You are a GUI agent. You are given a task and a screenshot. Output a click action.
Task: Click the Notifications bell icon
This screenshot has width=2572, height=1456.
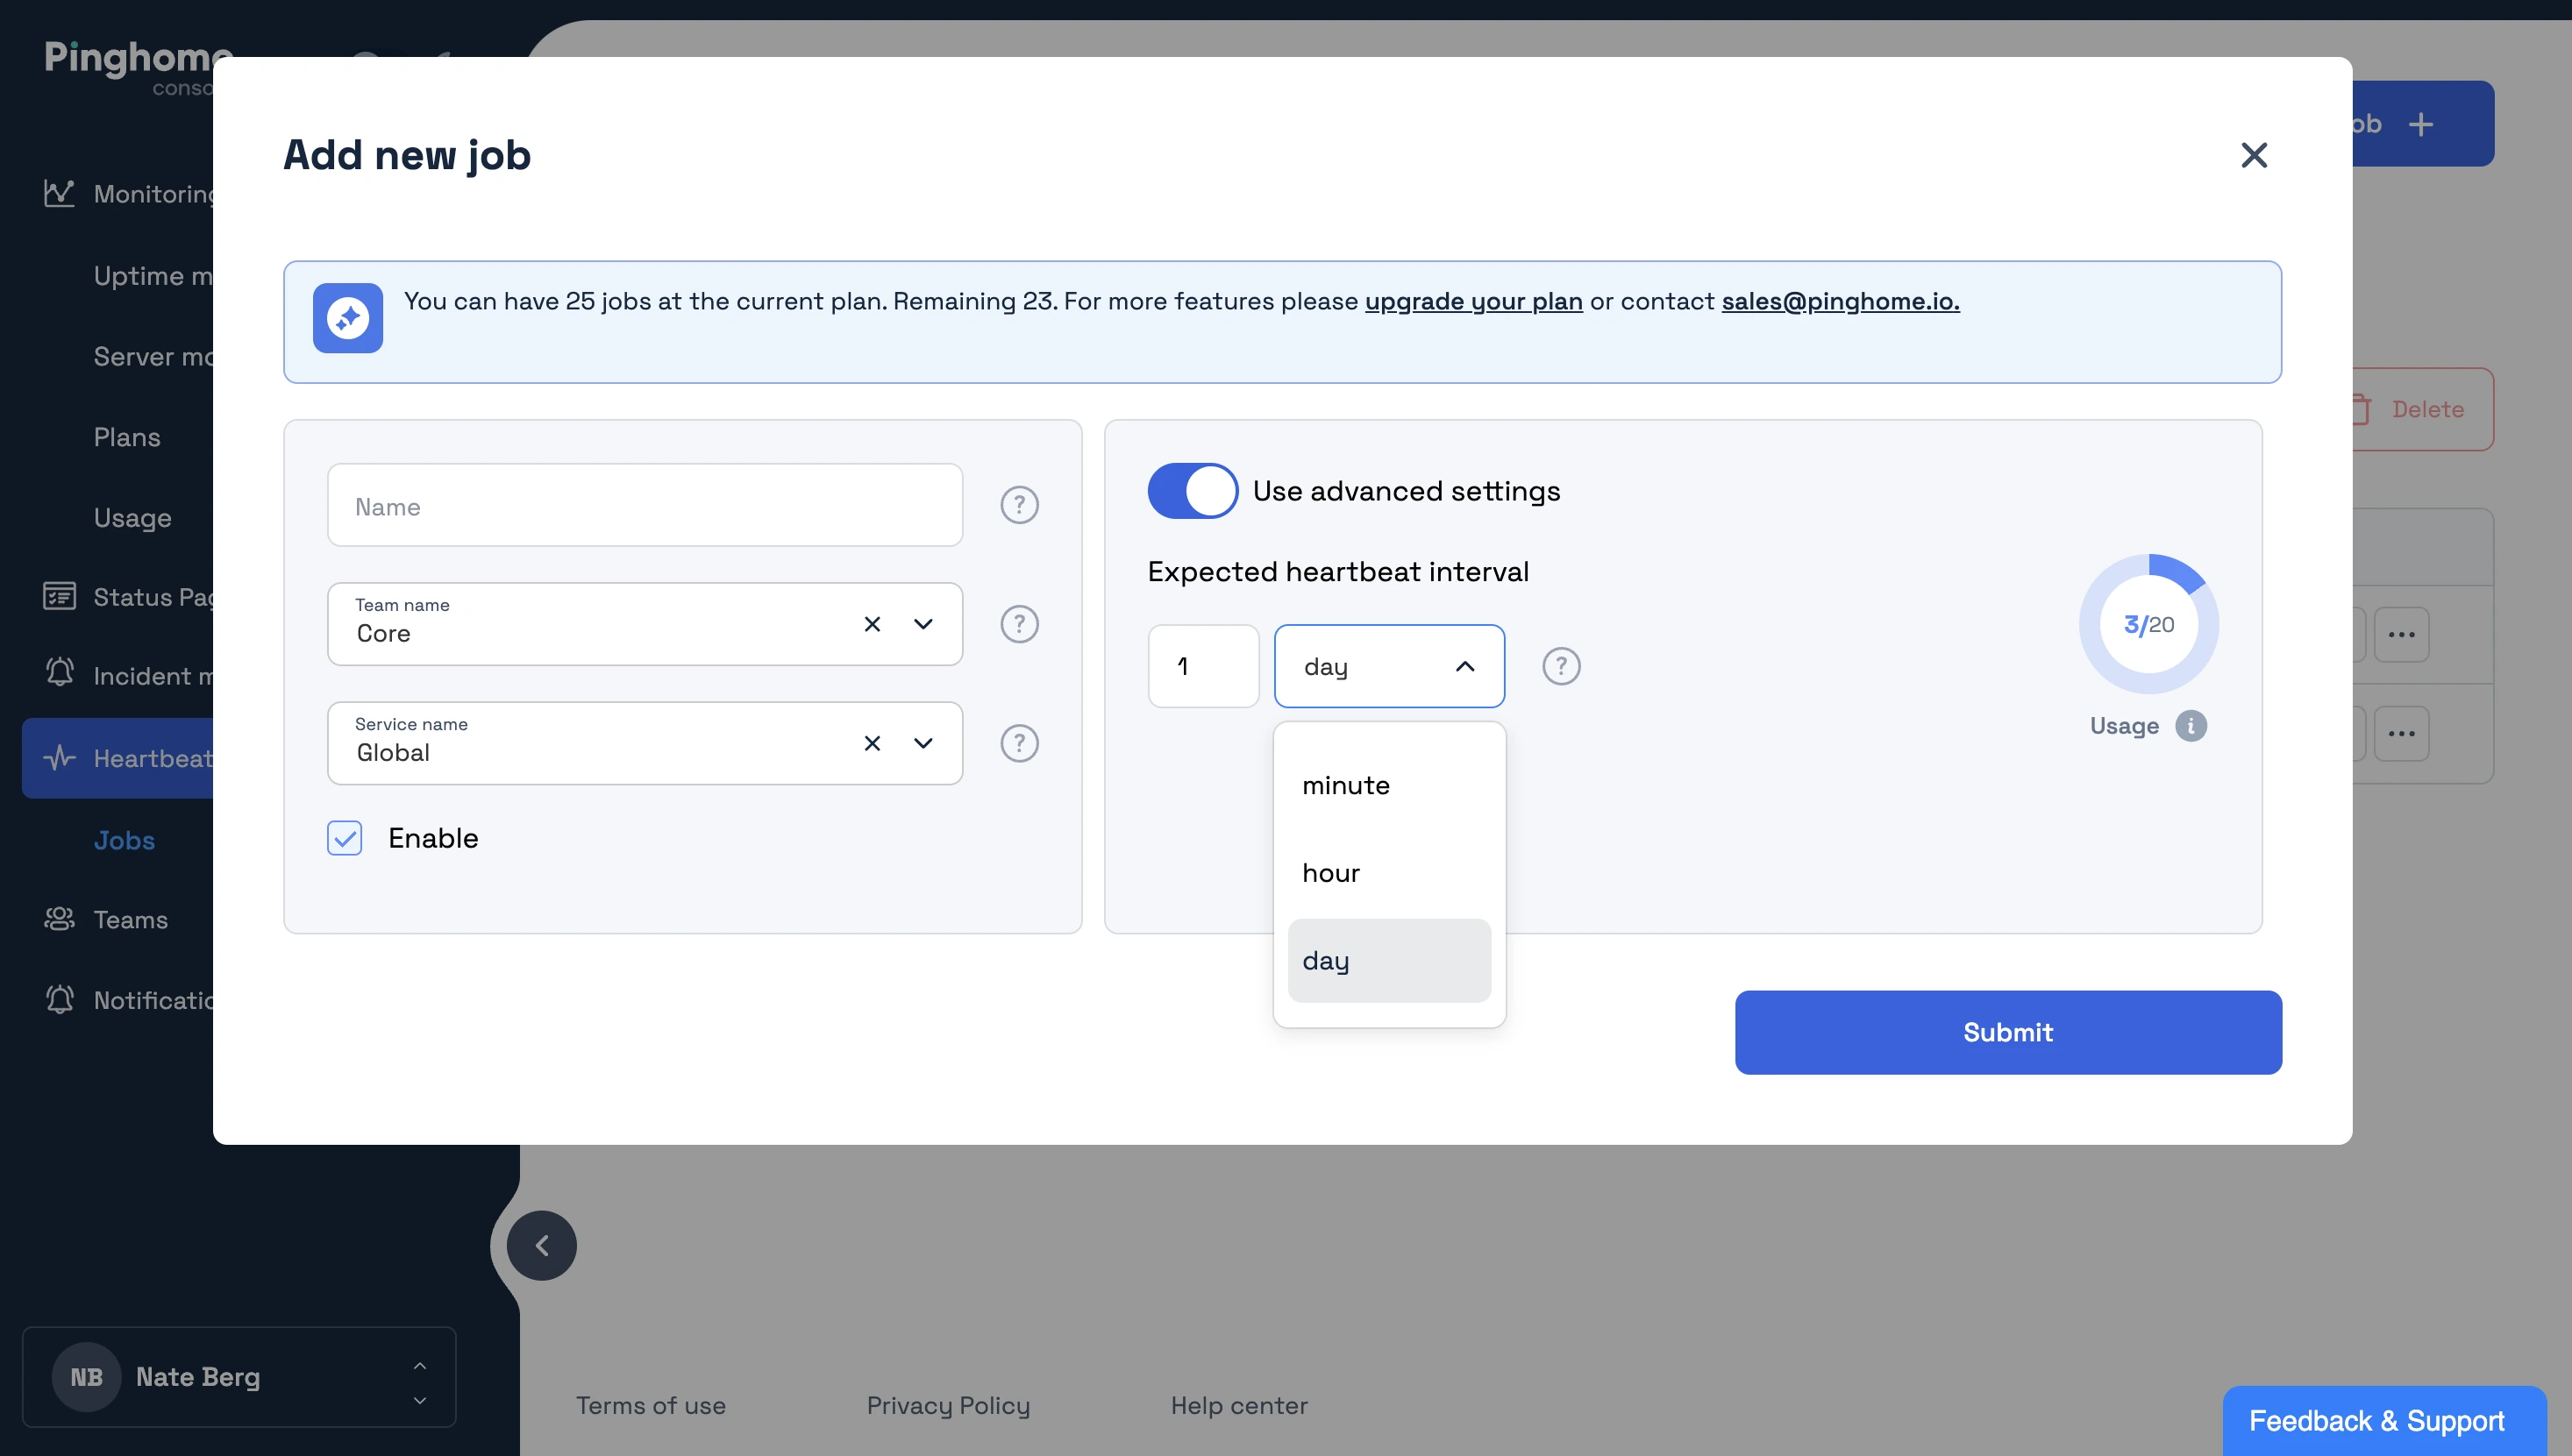pos(60,999)
